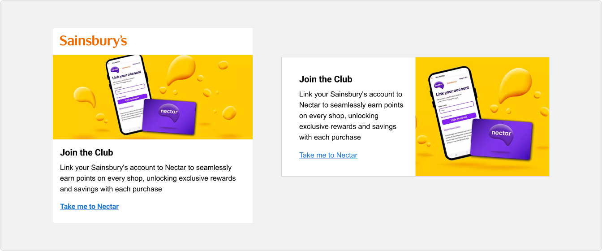Viewport: 602px width, 251px height.
Task: Click Link account button on phone under Sainsbury's header
Action: point(132,98)
